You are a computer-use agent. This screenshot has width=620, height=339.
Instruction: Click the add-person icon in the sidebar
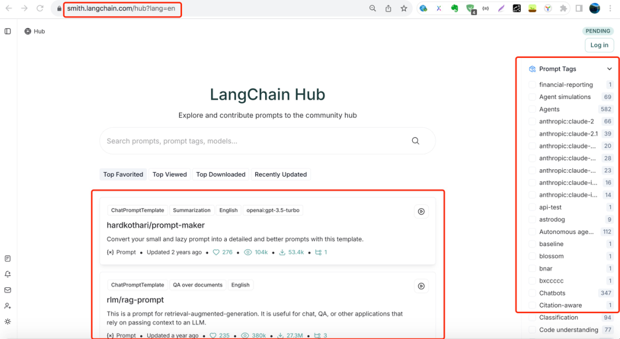7,305
